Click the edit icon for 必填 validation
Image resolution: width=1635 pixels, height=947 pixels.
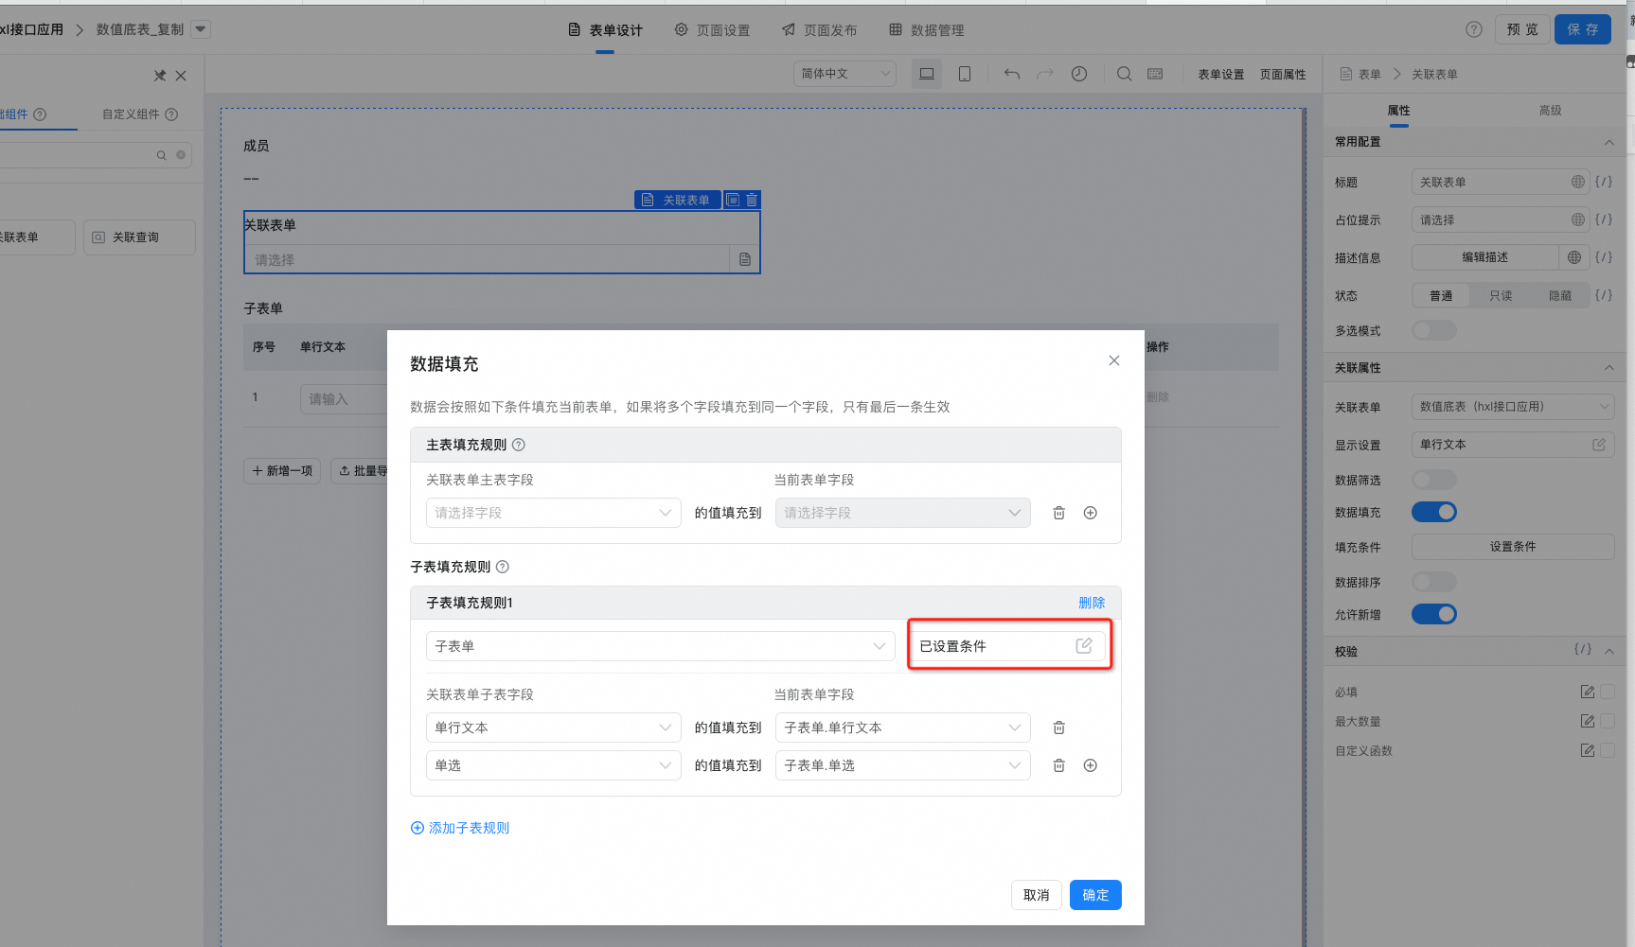(x=1588, y=692)
